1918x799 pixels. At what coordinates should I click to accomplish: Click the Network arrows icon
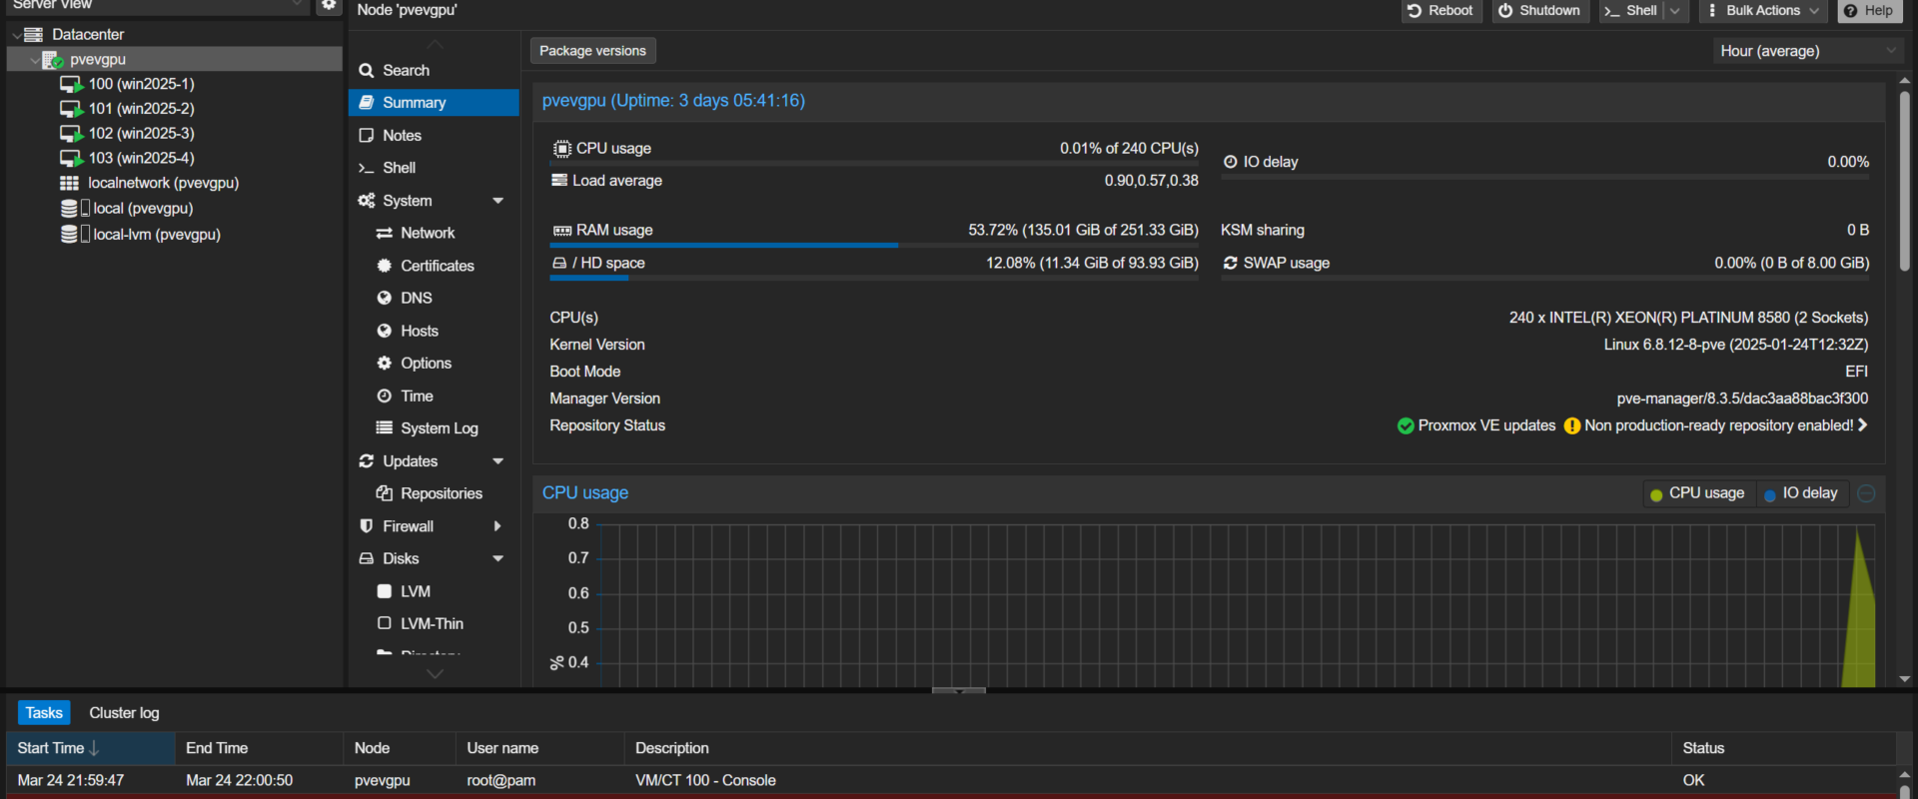[384, 233]
